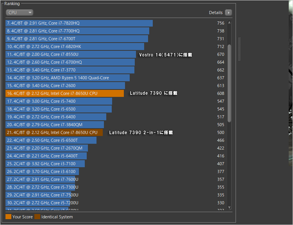Select the rank 21 i7-8650U identical system row
This screenshot has width=293, height=225.
click(54, 132)
